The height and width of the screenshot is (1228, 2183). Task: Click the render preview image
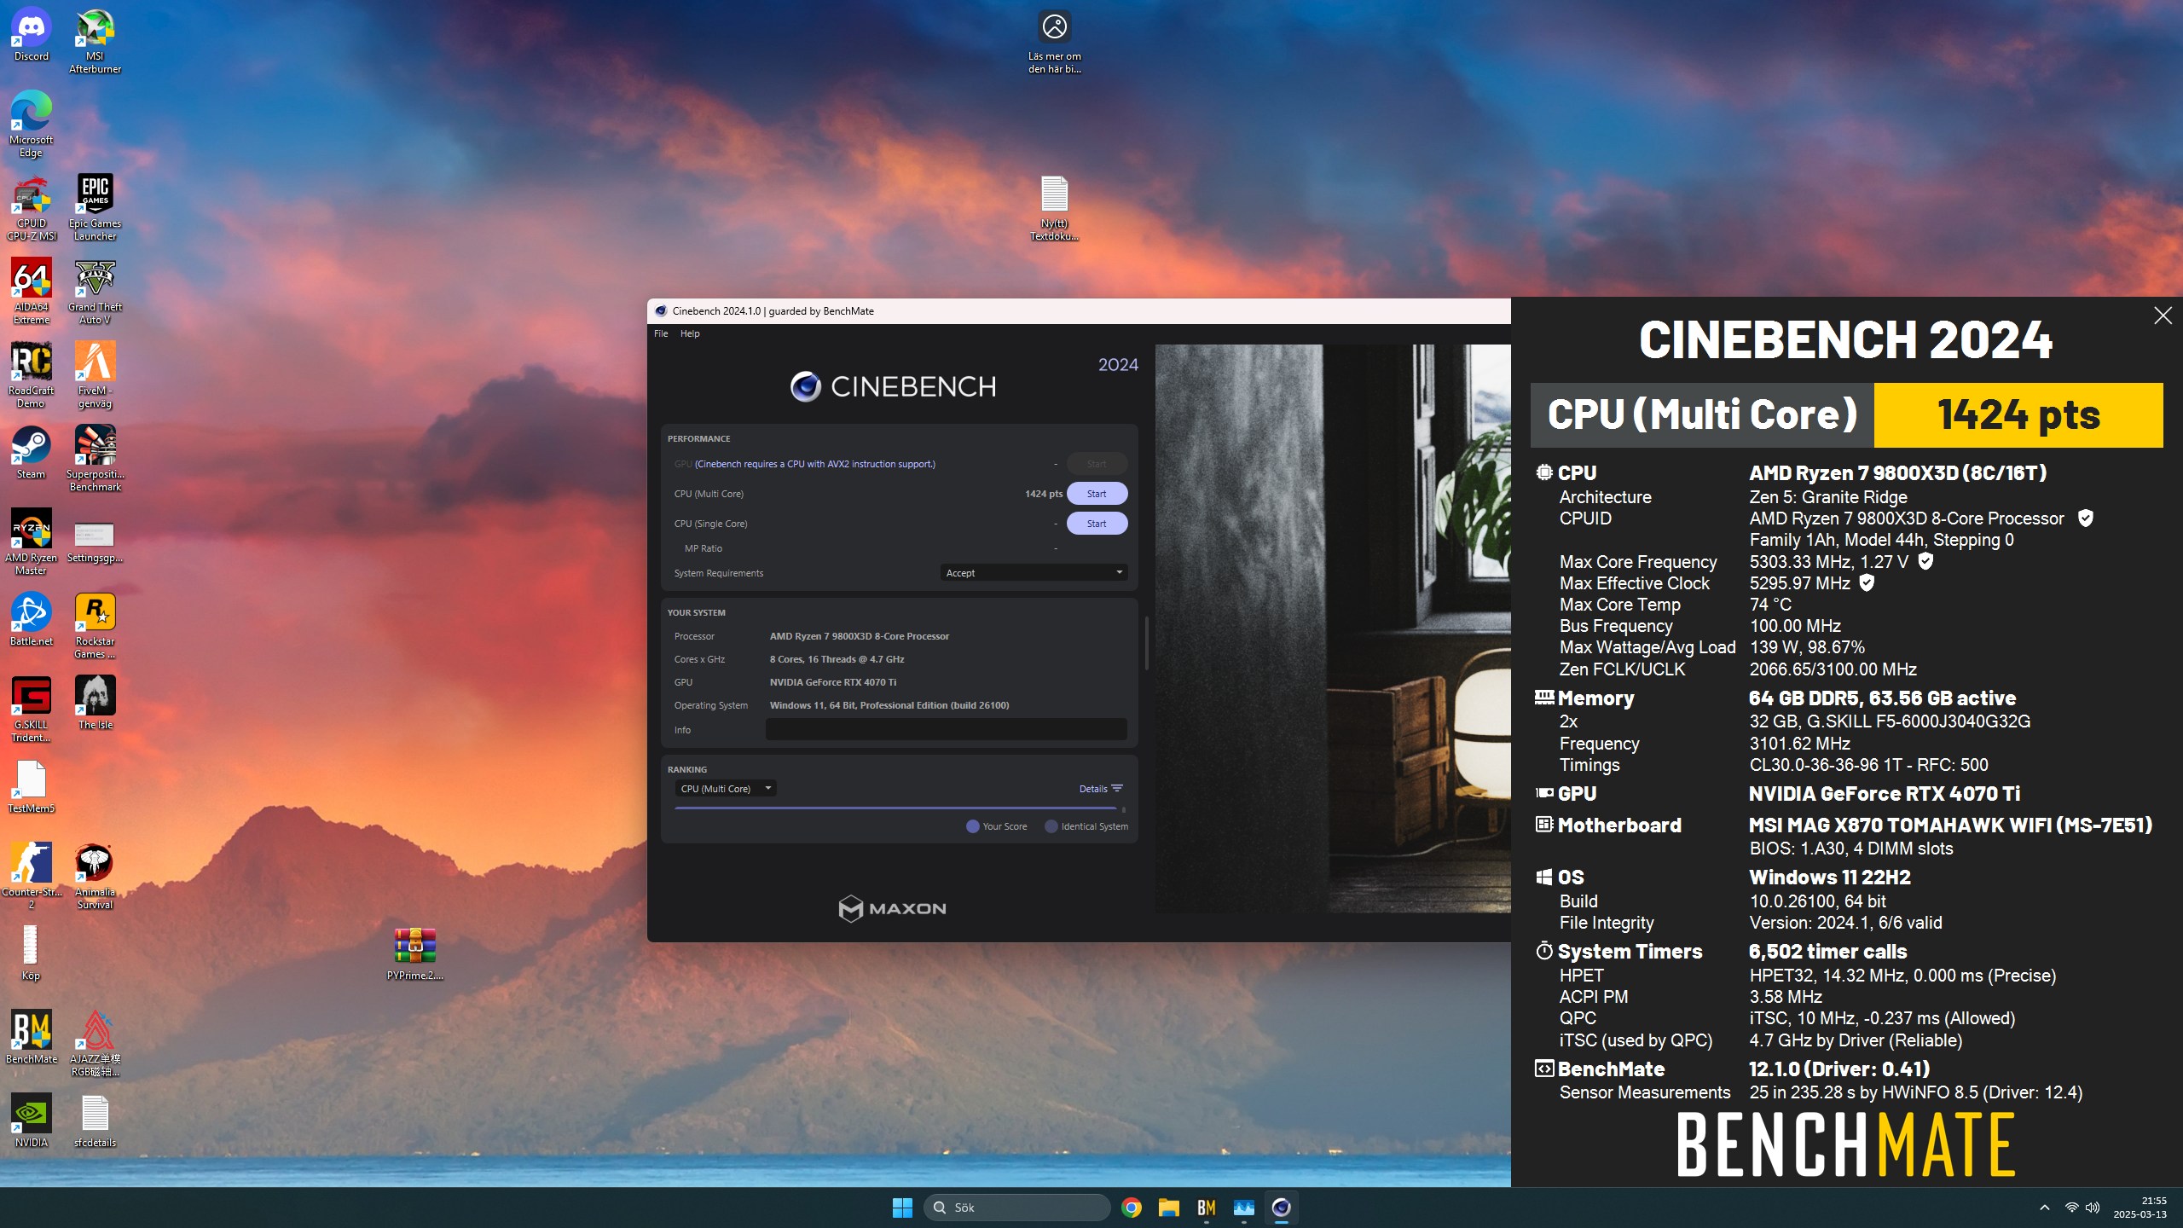(1332, 628)
